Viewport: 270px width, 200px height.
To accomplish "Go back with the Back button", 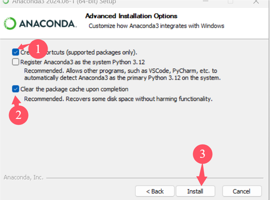I will (x=155, y=191).
